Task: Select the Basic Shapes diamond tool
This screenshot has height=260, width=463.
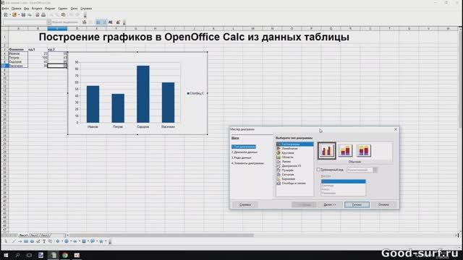Action: coord(58,241)
